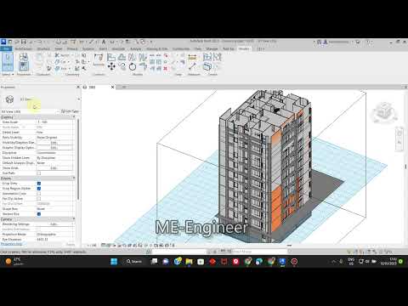The height and width of the screenshot is (306, 408).
Task: Switch to the Structure ribbon tab
Action: (x=43, y=48)
